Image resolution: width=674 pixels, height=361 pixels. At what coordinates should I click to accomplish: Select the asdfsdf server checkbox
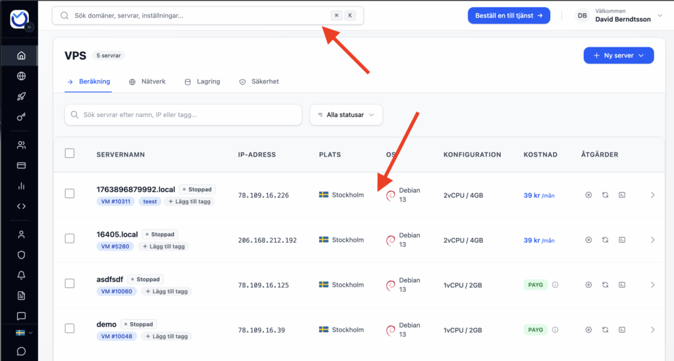pos(70,283)
